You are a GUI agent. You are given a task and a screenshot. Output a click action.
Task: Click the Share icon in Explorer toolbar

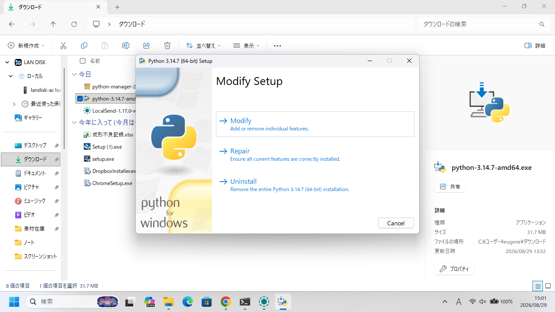click(147, 45)
